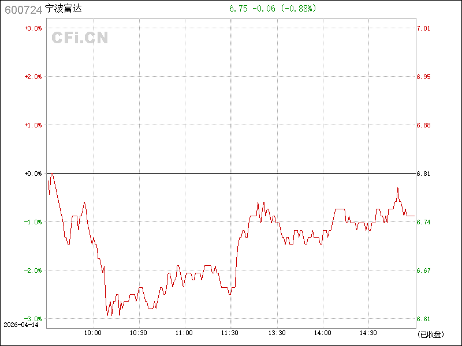462x346 pixels.
Task: Click the 10:30 time marker
Action: (139, 333)
